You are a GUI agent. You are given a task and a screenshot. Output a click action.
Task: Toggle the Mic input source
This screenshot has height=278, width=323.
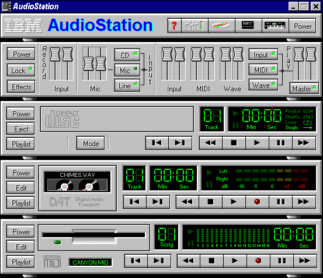tap(127, 70)
